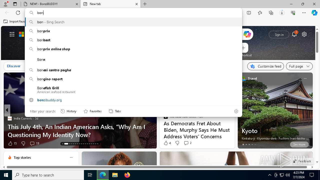
Task: Open the bonzibuddy.org suggestion
Action: [133, 100]
